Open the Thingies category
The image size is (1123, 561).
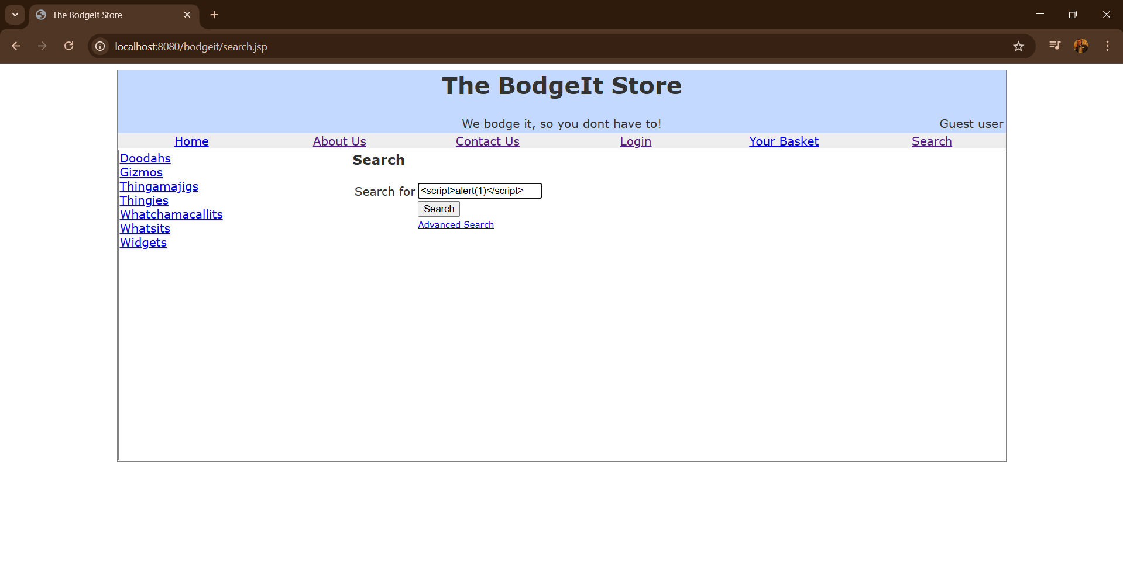point(144,200)
